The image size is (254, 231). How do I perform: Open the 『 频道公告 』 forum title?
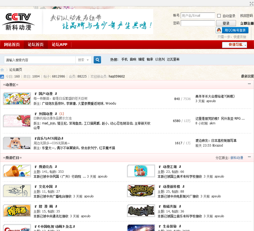point(46,167)
